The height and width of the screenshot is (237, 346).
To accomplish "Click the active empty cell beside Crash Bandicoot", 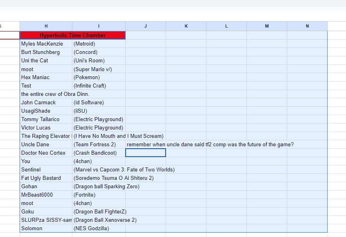I will [146, 153].
